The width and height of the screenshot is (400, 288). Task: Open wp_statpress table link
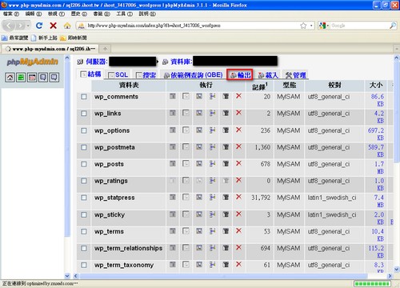[114, 198]
